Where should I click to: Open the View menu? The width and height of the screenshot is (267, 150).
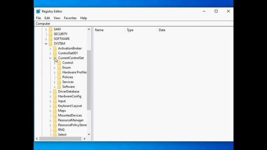click(57, 18)
